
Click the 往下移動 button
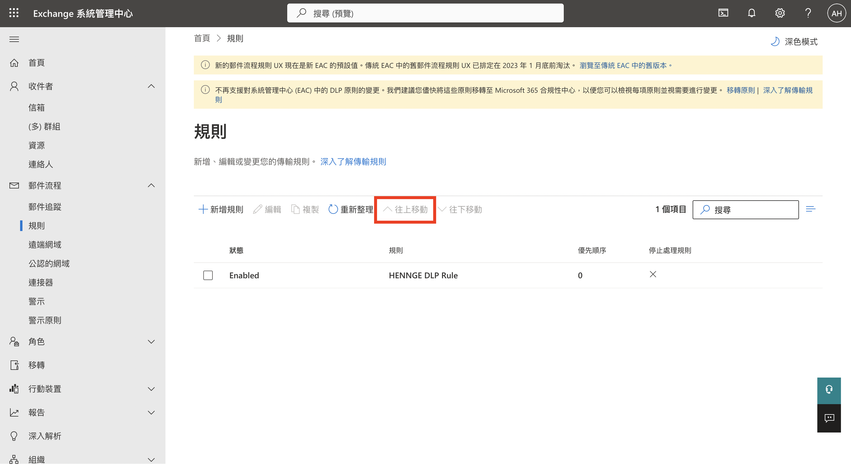click(459, 209)
